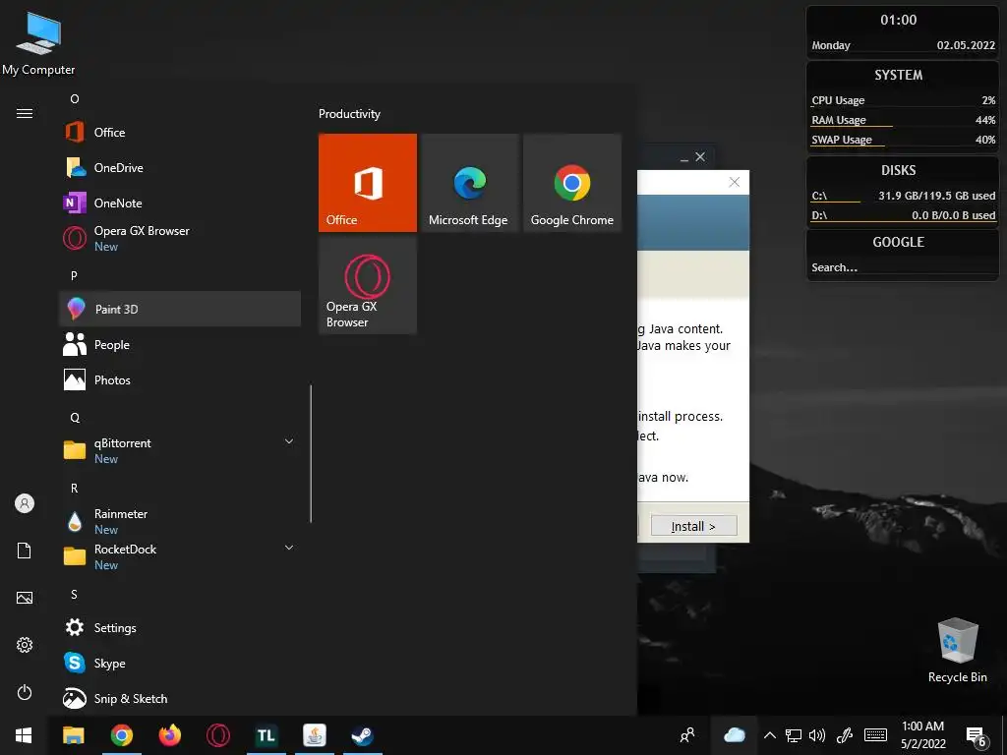Screen dimensions: 1007x755
Task: Launch OneDrive from the Start menu list
Action: [180, 167]
